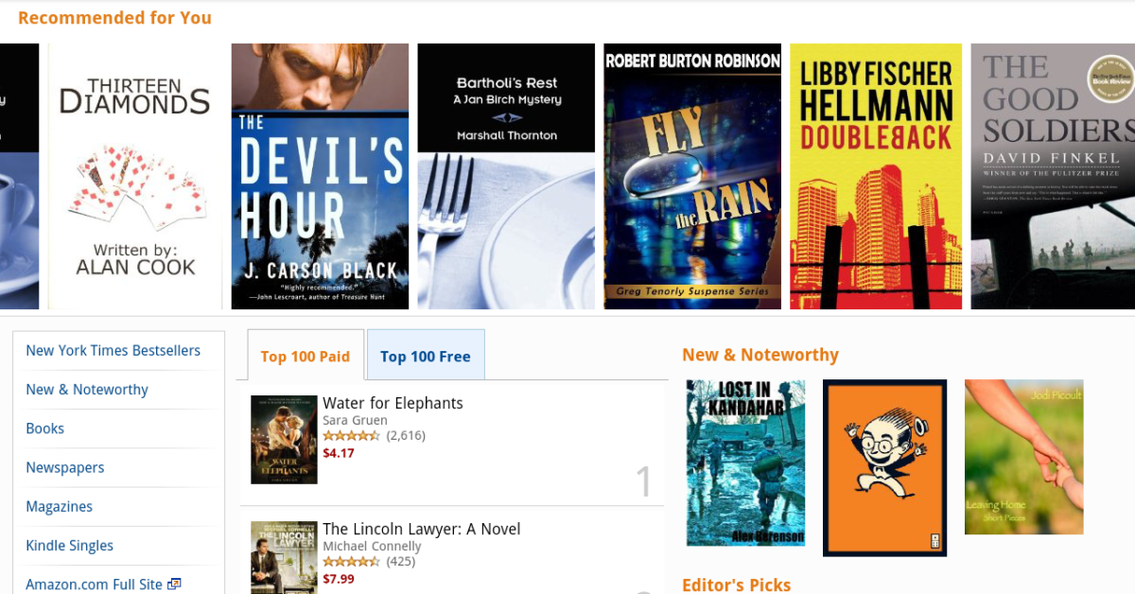1135x594 pixels.
Task: Select the Top 100 Paid tab
Action: 306,356
